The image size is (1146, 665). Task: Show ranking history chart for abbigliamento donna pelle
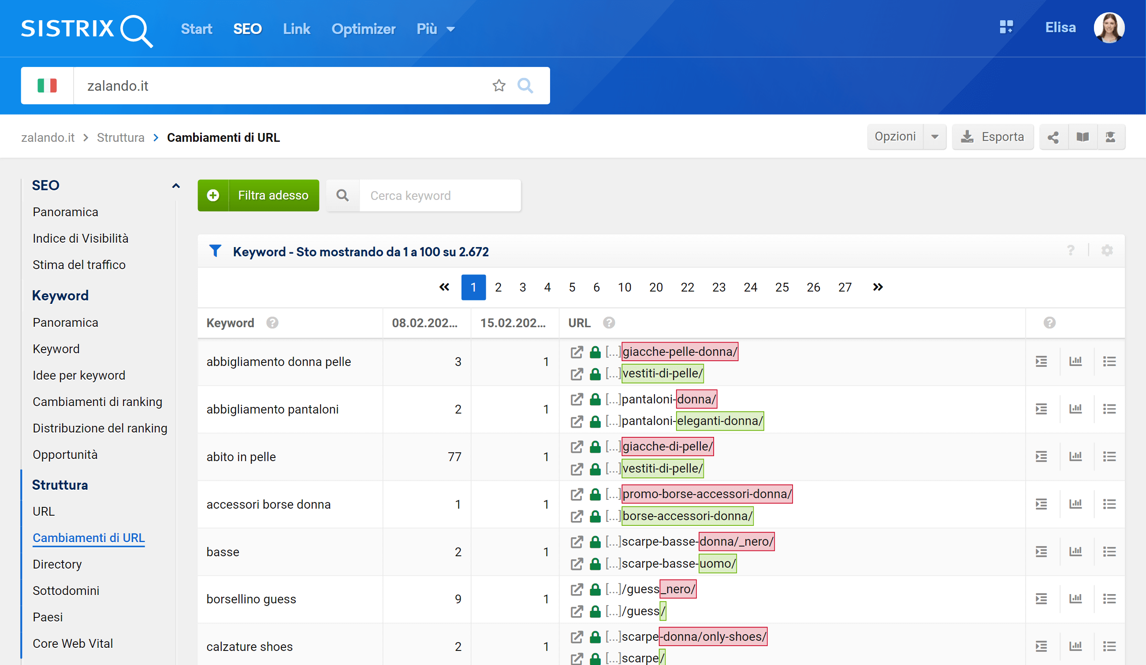coord(1075,362)
